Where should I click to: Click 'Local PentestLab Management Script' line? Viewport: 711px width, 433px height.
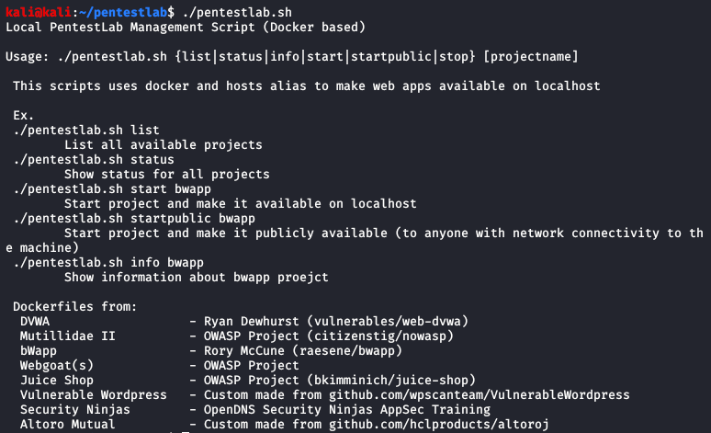186,28
